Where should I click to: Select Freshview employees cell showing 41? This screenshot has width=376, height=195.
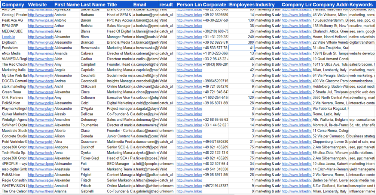pyautogui.click(x=241, y=48)
